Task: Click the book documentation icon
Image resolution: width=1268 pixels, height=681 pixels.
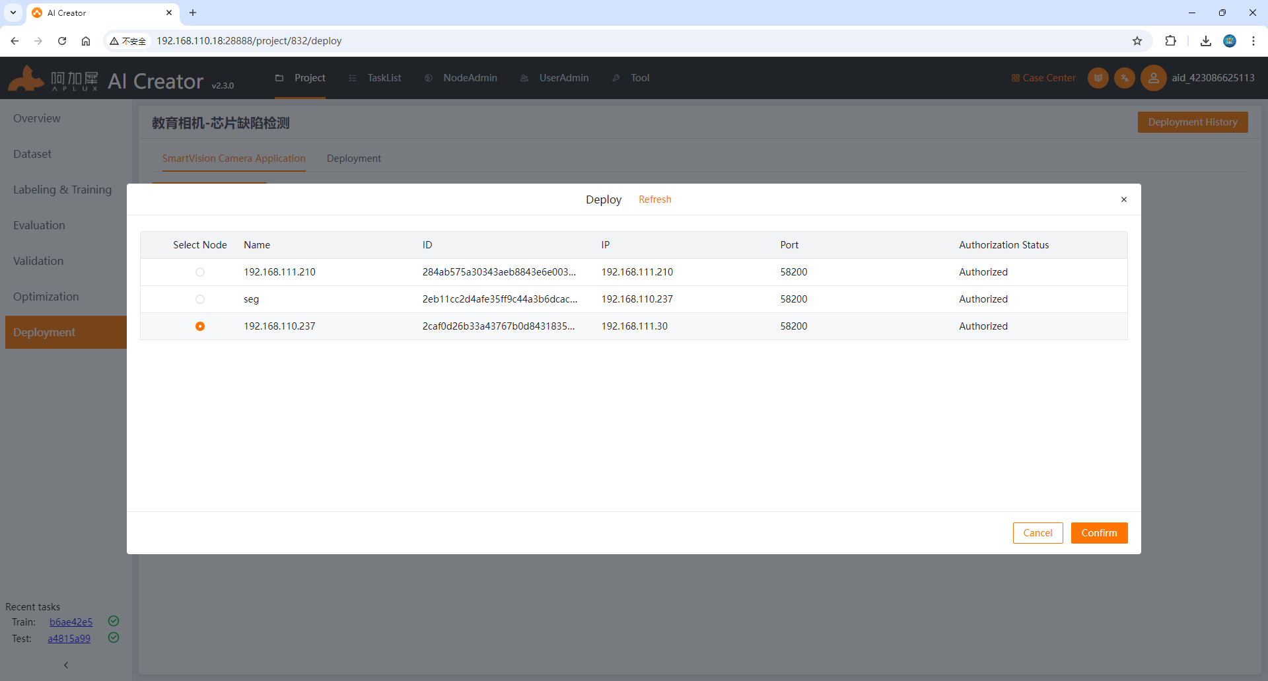Action: click(x=1098, y=78)
